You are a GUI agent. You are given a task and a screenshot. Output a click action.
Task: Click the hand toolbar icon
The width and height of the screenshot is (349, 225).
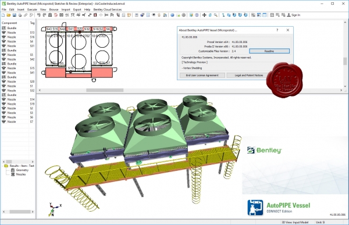pyautogui.click(x=159, y=15)
